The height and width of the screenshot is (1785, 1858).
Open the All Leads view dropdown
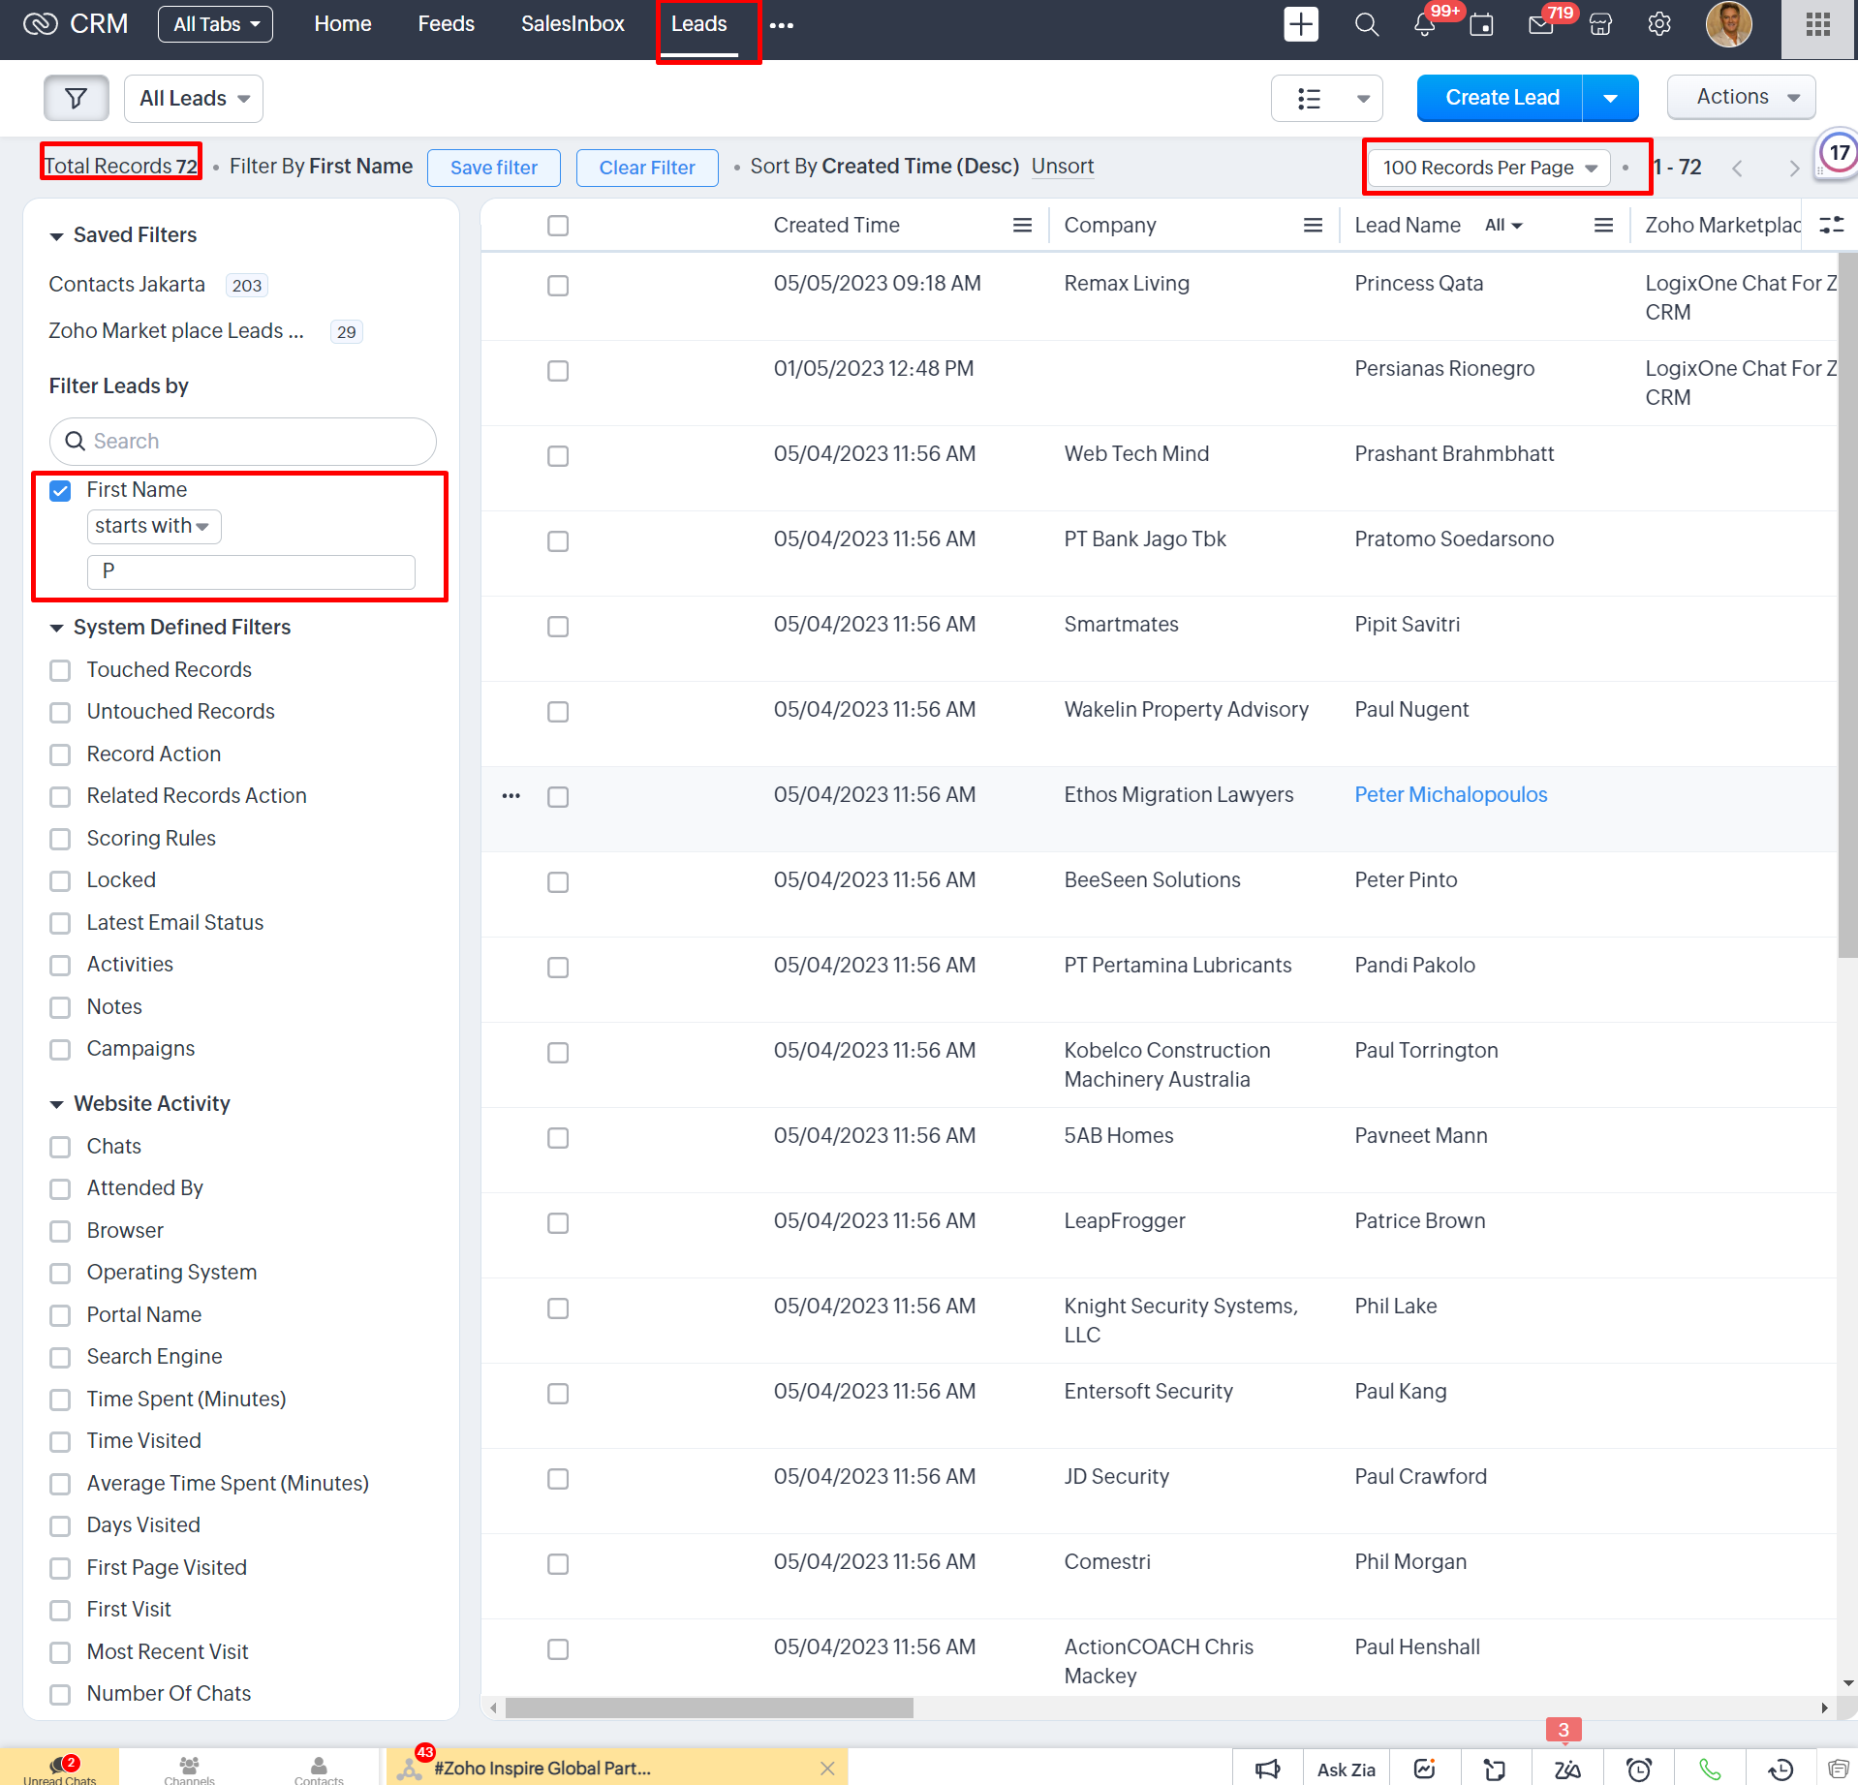tap(194, 99)
